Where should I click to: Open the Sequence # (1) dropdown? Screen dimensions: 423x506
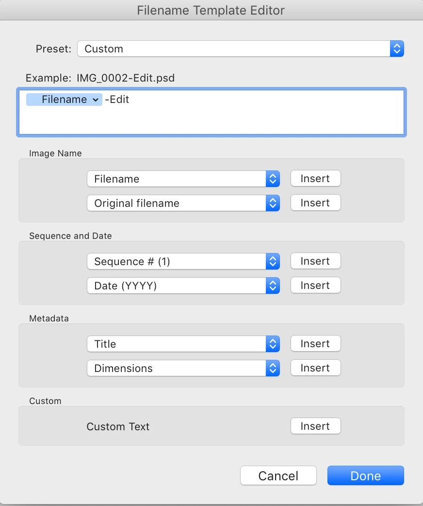(183, 261)
